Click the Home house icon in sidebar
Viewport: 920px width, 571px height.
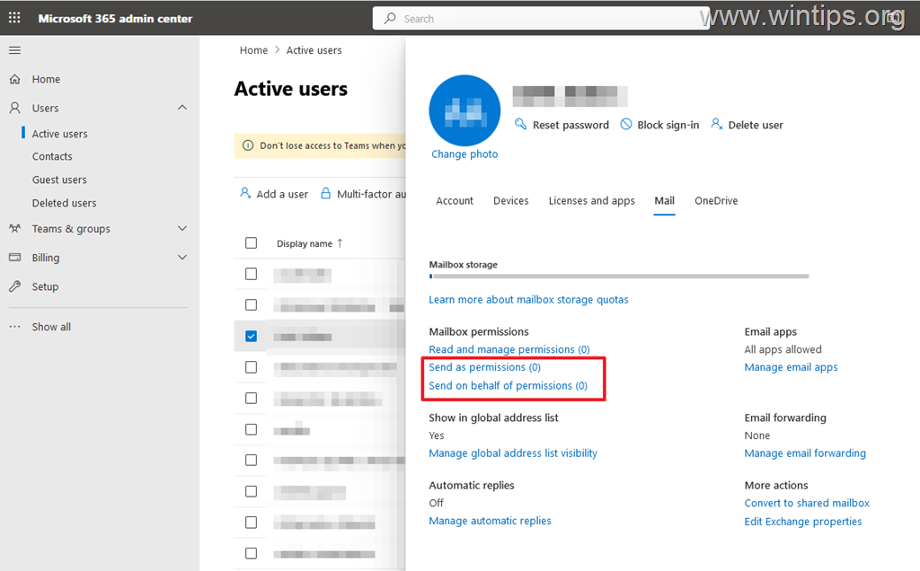[15, 79]
